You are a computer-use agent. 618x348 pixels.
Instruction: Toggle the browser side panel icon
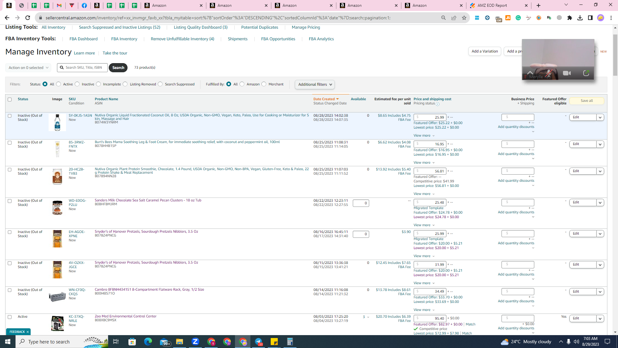[x=590, y=18]
